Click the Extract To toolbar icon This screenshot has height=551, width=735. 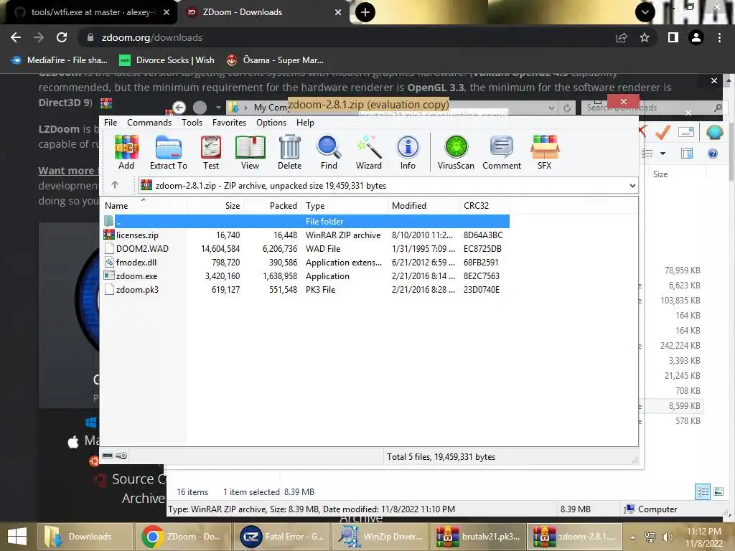[168, 152]
